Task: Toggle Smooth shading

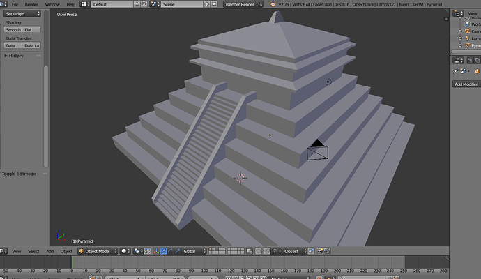Action: (x=13, y=29)
